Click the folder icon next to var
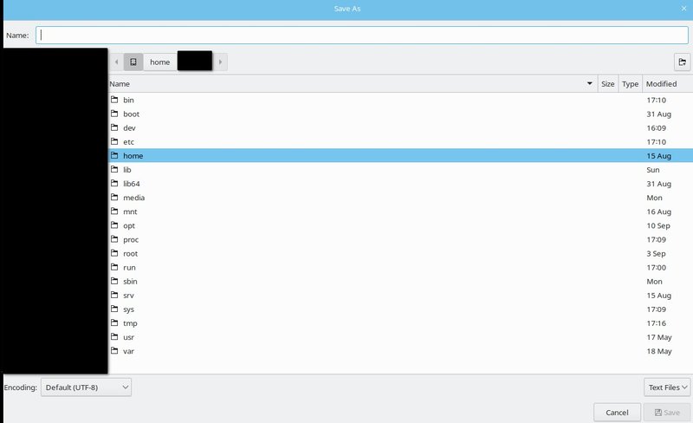693x423 pixels. tap(114, 350)
